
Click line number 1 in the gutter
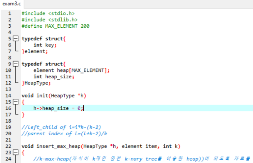coord(10,13)
